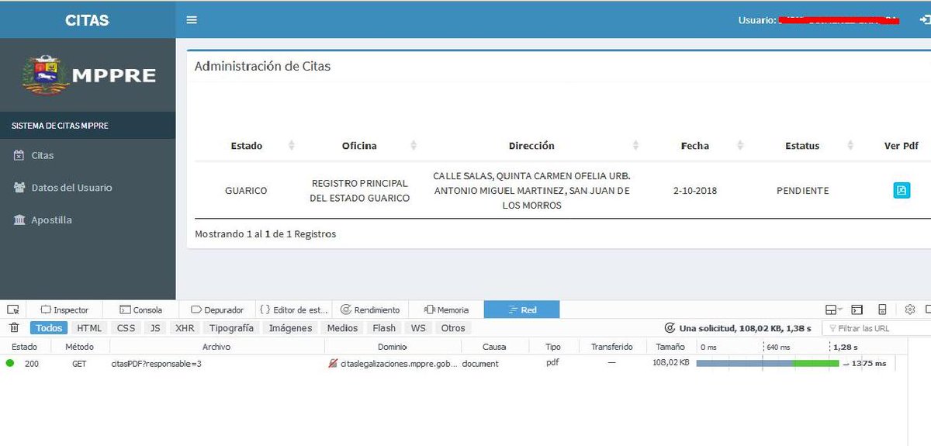Click the MPPRE coat-of-arms logo
This screenshot has width=931, height=446.
pyautogui.click(x=46, y=75)
